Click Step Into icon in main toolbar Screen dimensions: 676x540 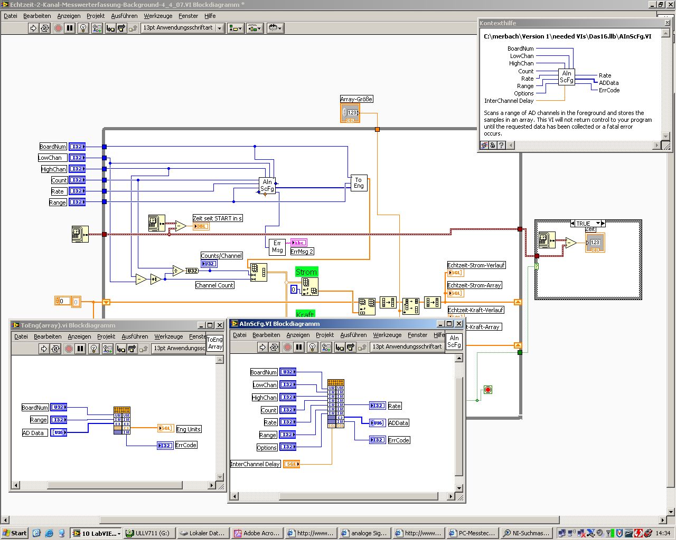click(x=110, y=28)
